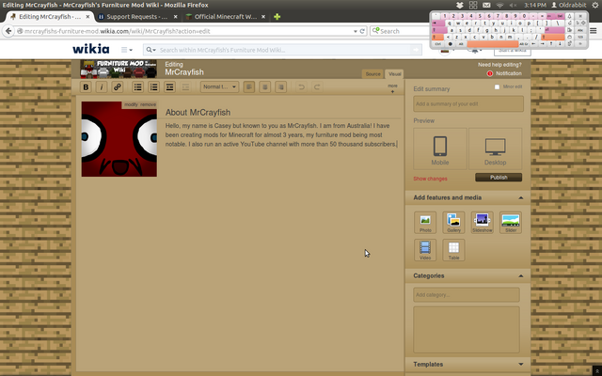
Task: Switch to Visual editing tab
Action: (x=394, y=74)
